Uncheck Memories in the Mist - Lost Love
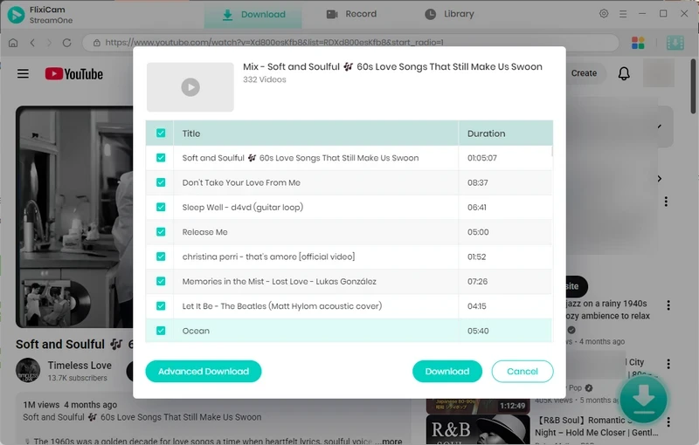The image size is (699, 445). point(161,281)
